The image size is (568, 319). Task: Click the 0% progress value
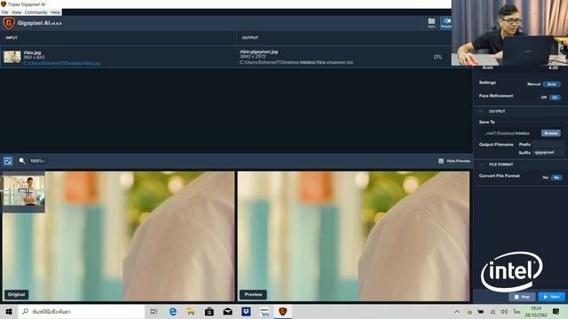click(438, 57)
